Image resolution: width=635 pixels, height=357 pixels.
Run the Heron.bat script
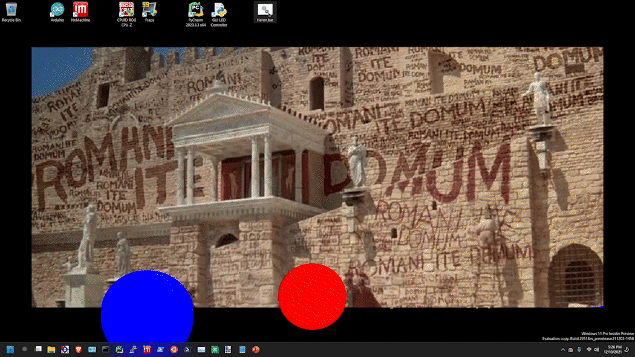coord(264,10)
